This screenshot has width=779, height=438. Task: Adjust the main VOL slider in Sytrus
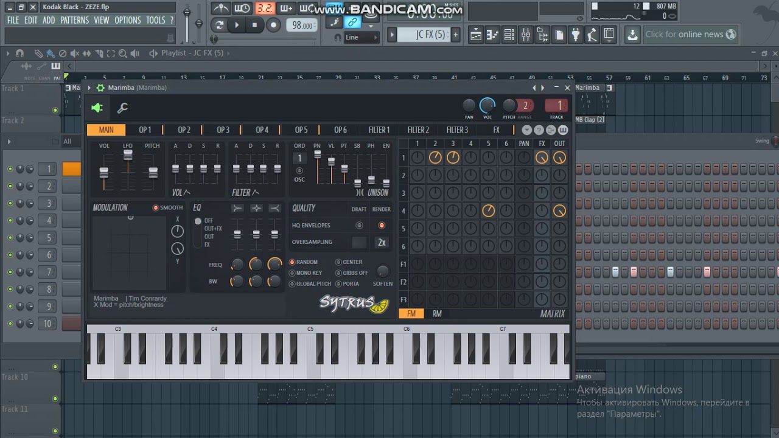coord(105,173)
